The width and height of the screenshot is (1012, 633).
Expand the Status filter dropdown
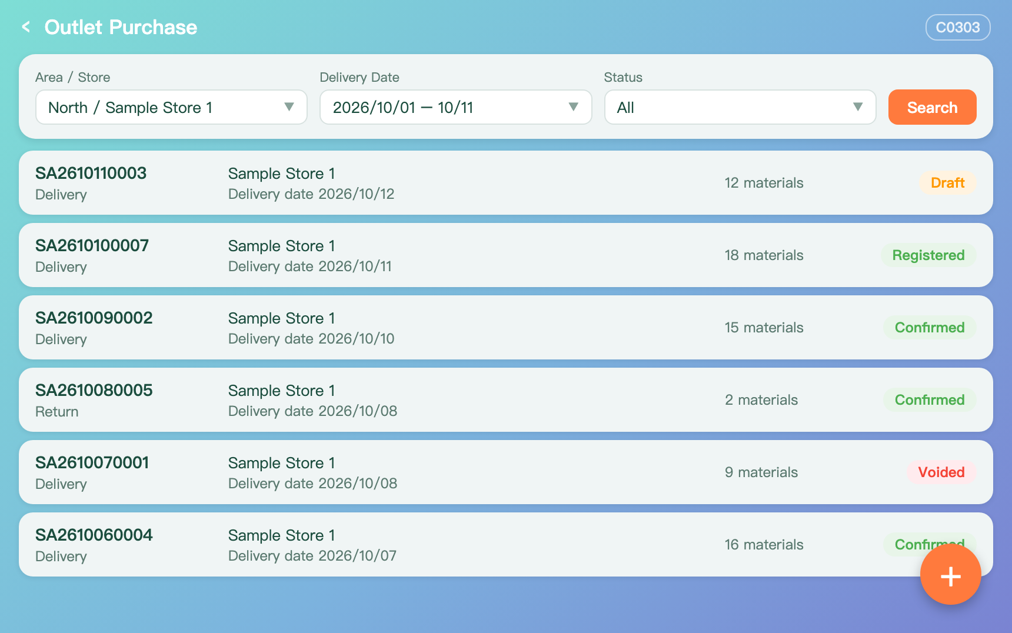click(x=740, y=107)
